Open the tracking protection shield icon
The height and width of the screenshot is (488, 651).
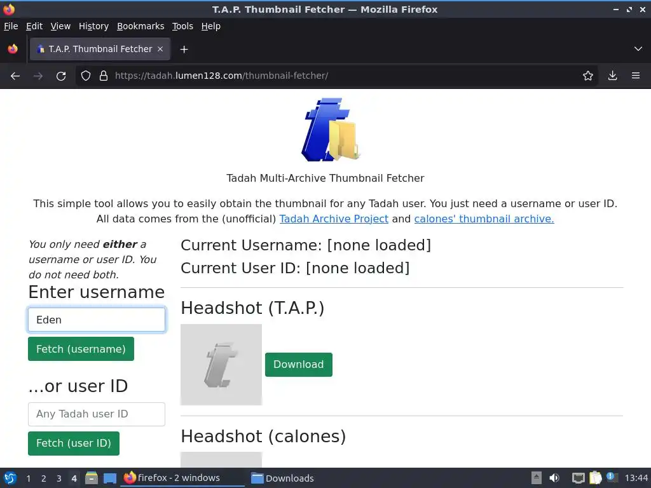pos(86,76)
